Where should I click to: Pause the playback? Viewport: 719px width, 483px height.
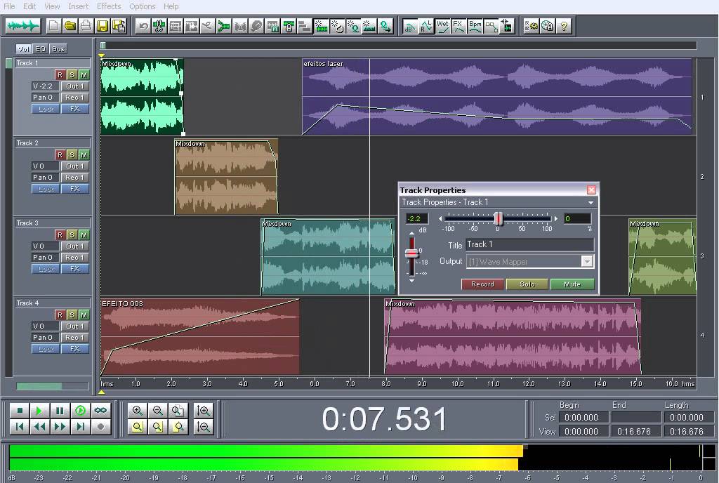click(x=60, y=411)
